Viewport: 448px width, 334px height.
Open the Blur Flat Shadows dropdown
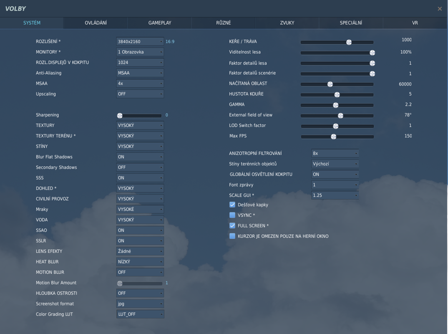[x=140, y=157]
